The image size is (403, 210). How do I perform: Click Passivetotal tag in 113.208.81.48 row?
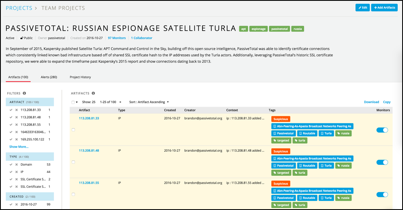point(284,166)
